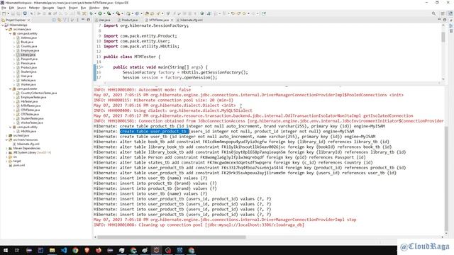Select hibernate.cfg.xml in Project Explorer

tap(28, 144)
